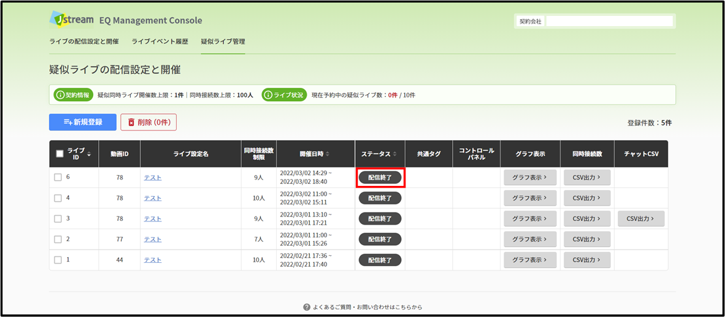This screenshot has height=317, width=725.
Task: Open チャットCSV出力 for live ID 3
Action: pyautogui.click(x=641, y=219)
